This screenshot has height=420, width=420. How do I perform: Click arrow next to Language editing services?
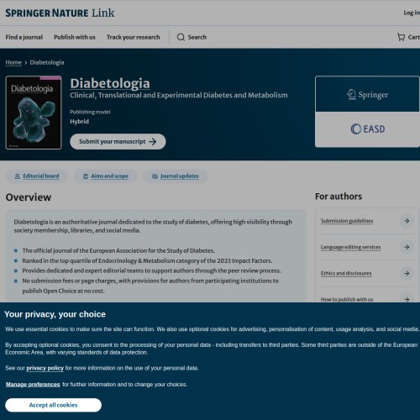pos(407,247)
